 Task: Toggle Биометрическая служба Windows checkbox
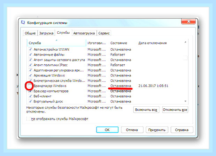(x=30, y=81)
